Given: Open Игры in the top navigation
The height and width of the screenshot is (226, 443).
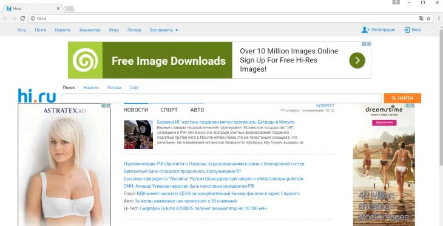Looking at the screenshot, I should (x=114, y=30).
